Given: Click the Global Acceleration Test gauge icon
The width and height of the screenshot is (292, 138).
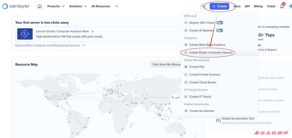Looking at the screenshot, I should [218, 120].
